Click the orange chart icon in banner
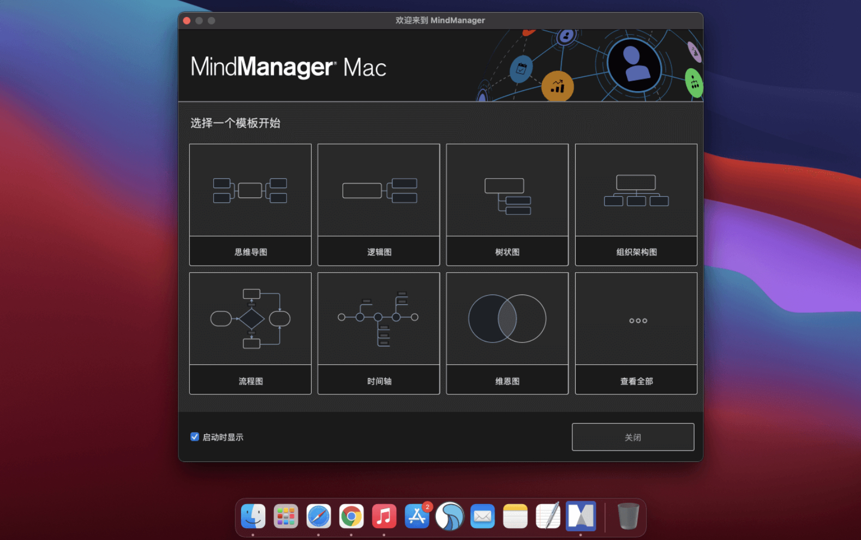Viewport: 861px width, 540px height. point(558,86)
